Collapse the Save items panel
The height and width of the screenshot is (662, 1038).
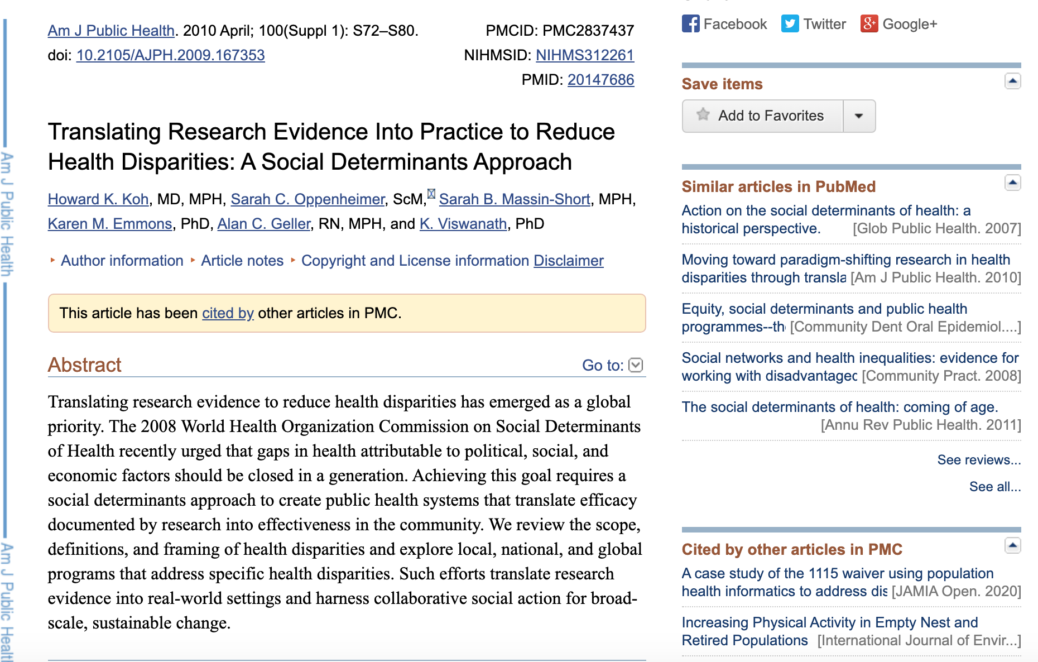1013,81
